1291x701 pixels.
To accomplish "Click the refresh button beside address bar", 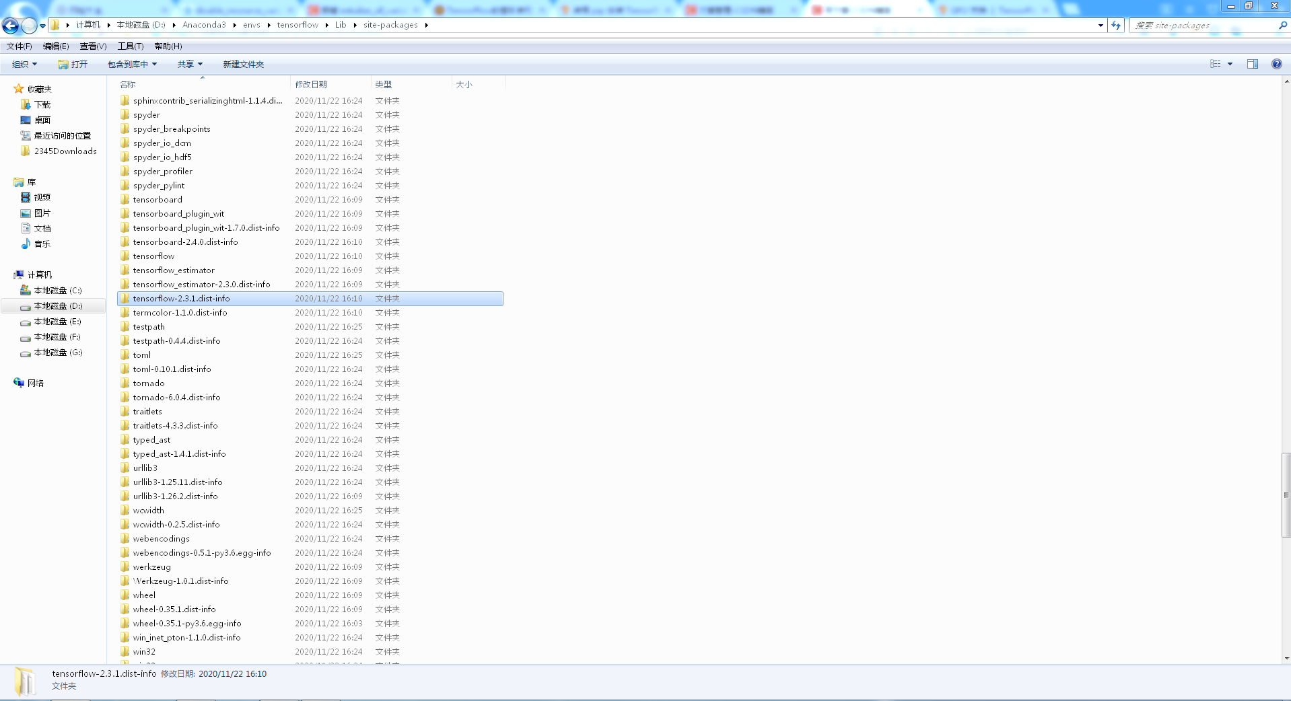I will (x=1116, y=25).
